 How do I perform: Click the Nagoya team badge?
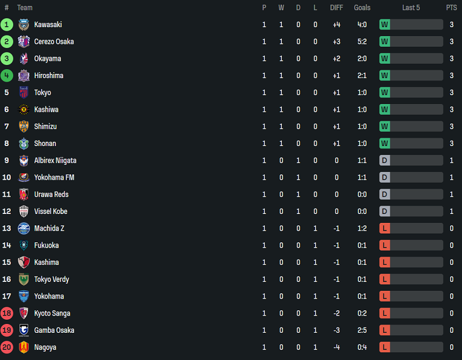[x=24, y=348]
